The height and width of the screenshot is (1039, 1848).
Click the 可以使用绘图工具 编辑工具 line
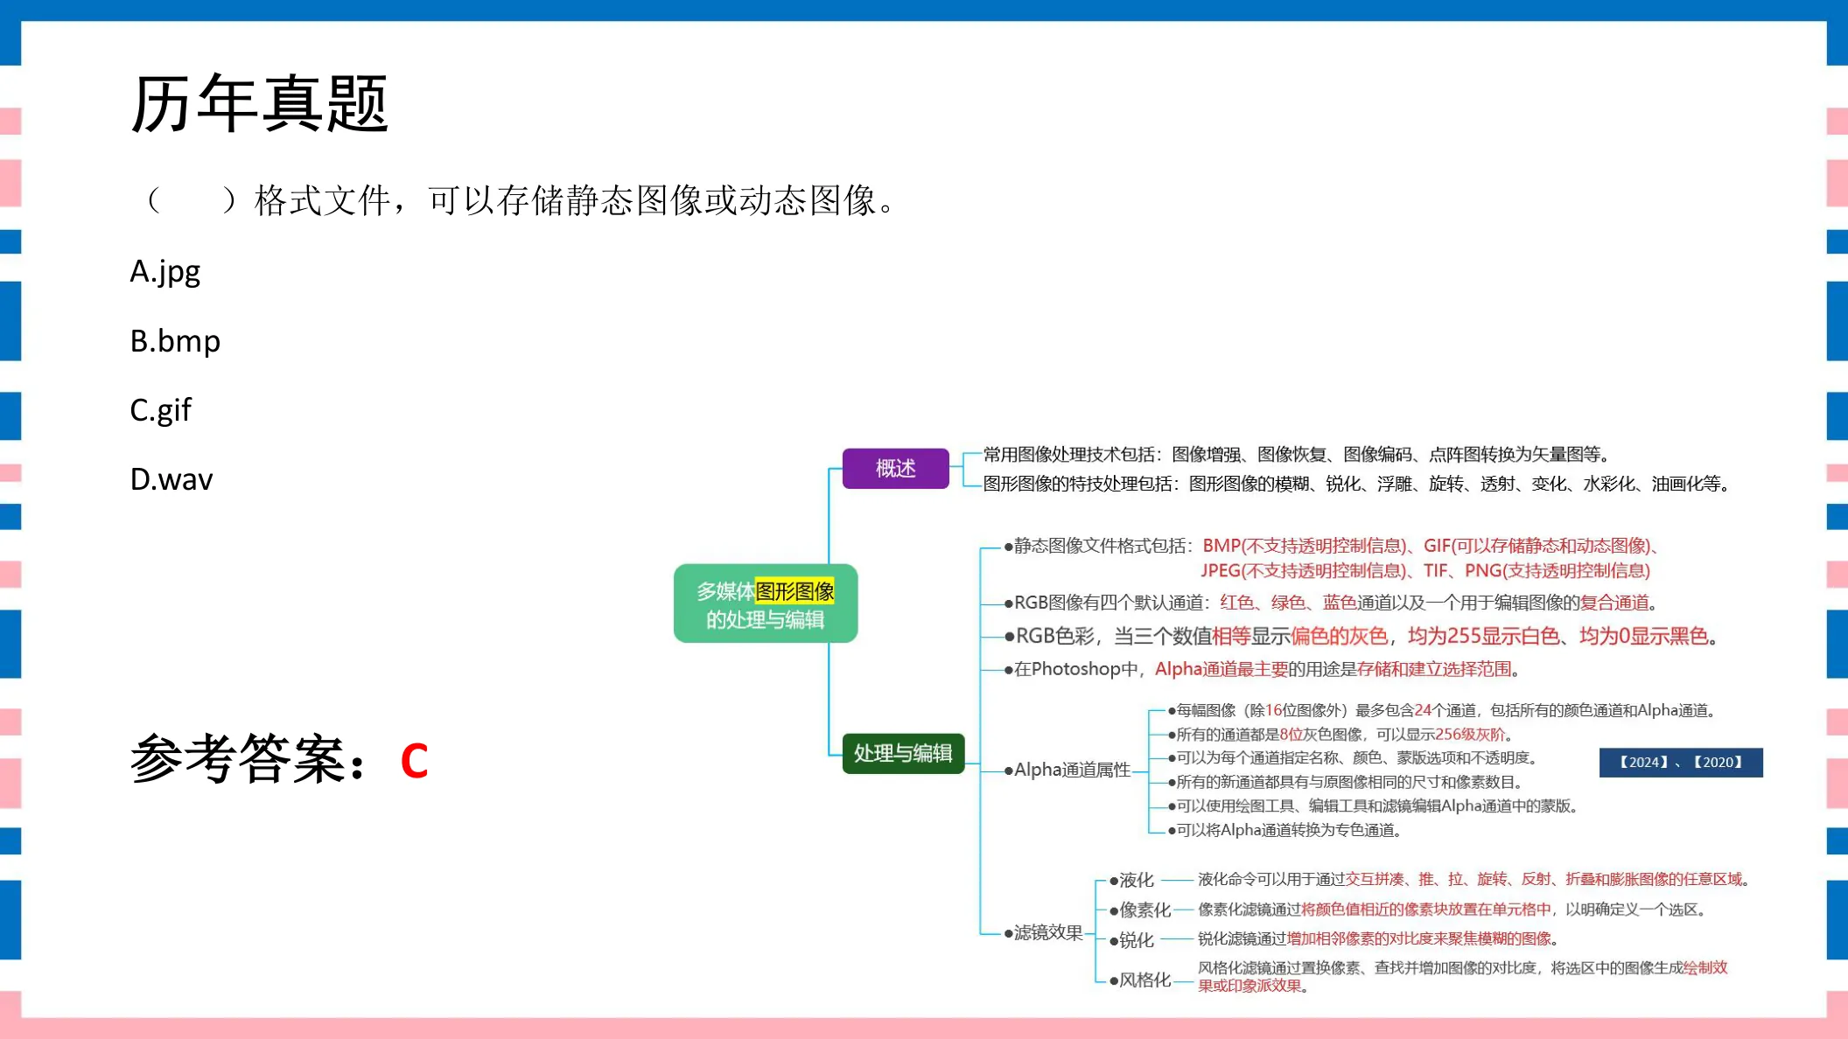[x=1374, y=805]
